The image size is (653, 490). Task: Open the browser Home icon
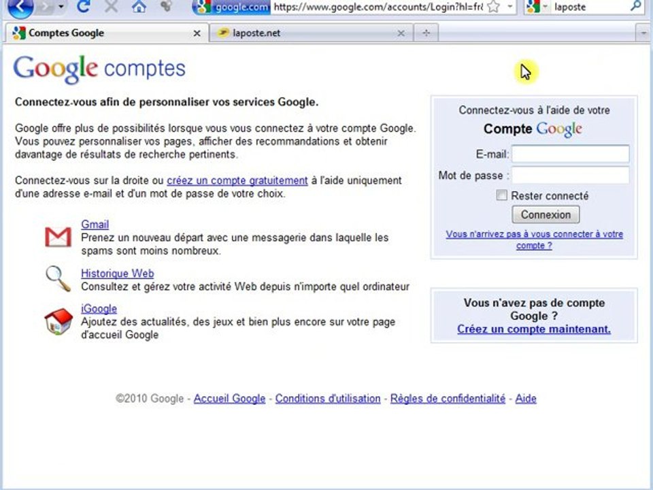pos(139,6)
